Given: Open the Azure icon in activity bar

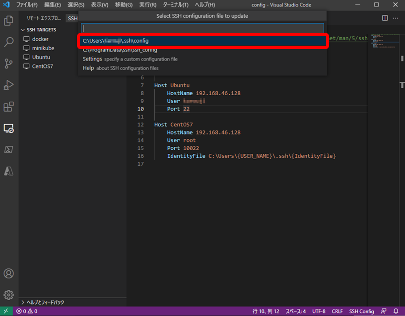Looking at the screenshot, I should pos(8,171).
